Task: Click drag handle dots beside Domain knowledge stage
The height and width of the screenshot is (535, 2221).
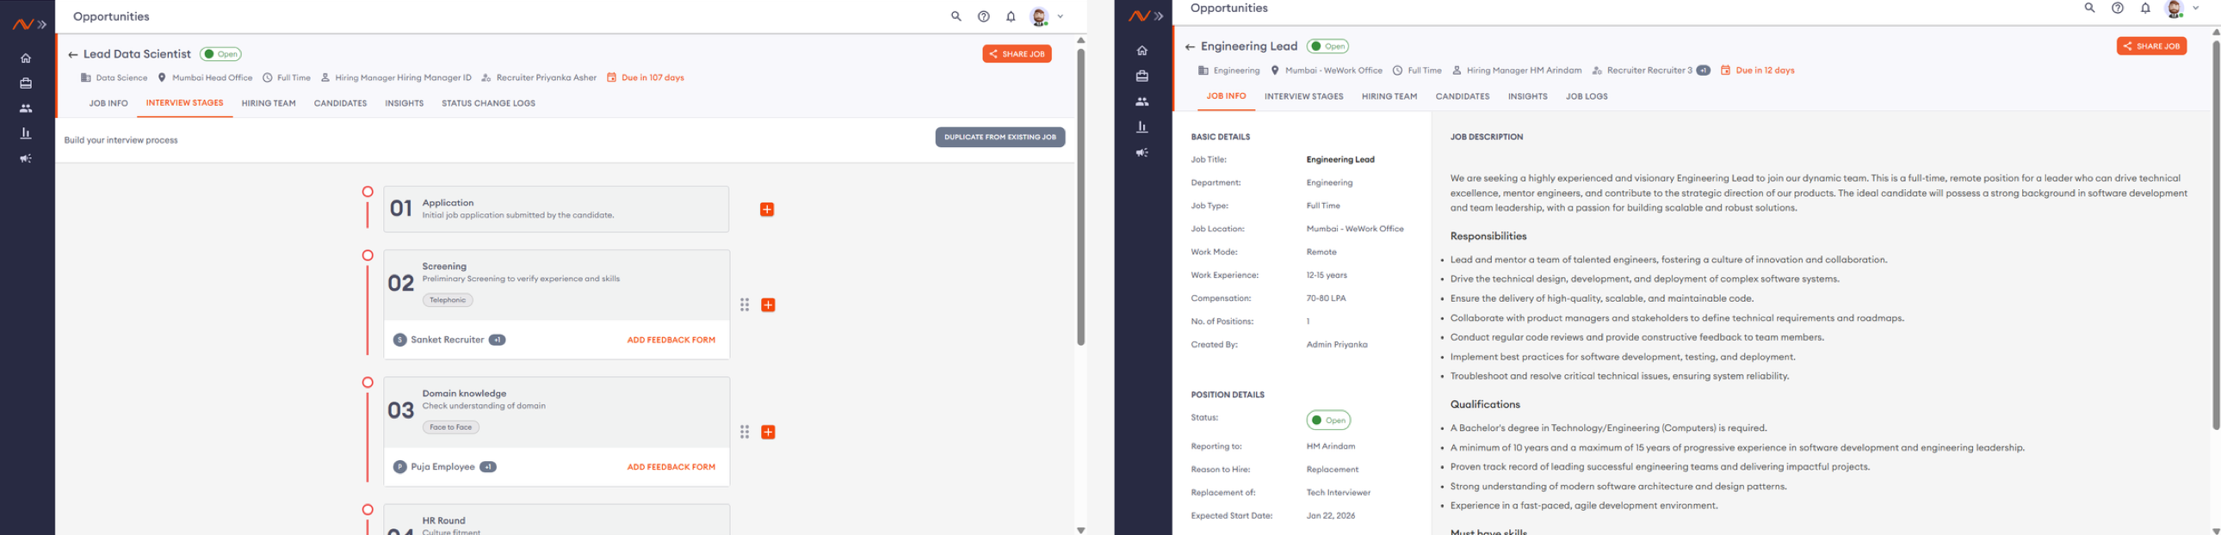Action: [x=745, y=433]
